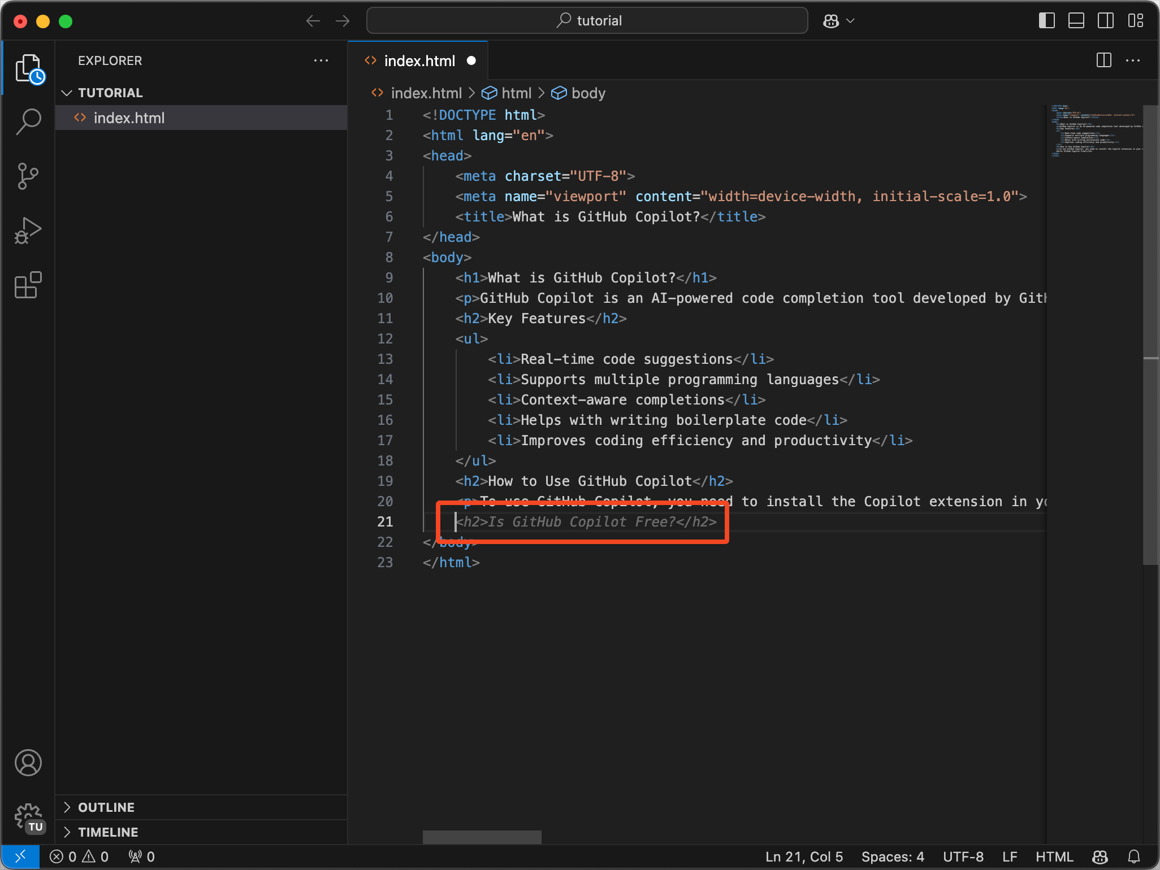The width and height of the screenshot is (1160, 870).
Task: Expand the OUTLINE section
Action: pyautogui.click(x=106, y=807)
